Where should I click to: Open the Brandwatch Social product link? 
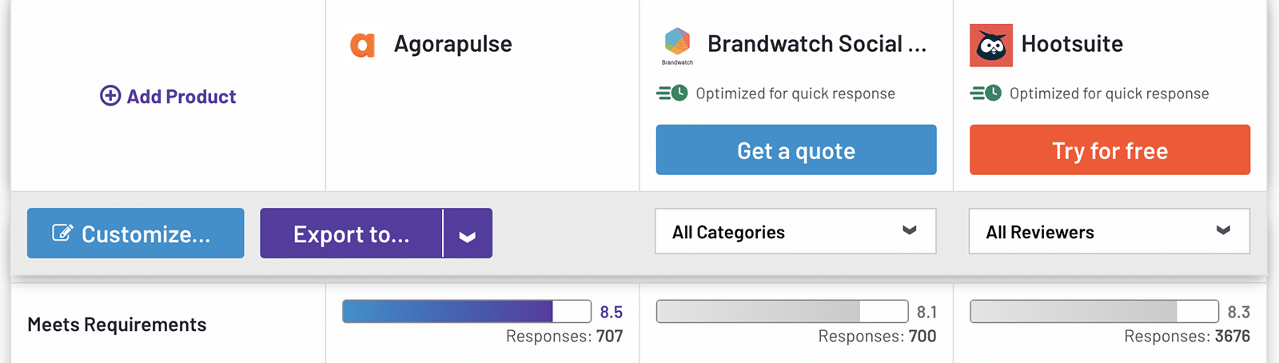click(x=816, y=44)
